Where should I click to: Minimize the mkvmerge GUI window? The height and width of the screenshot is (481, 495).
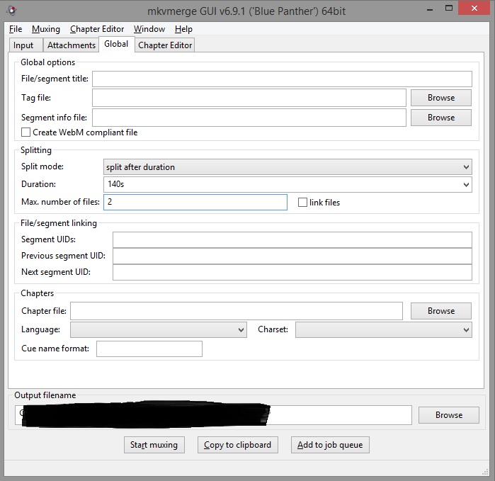point(430,10)
